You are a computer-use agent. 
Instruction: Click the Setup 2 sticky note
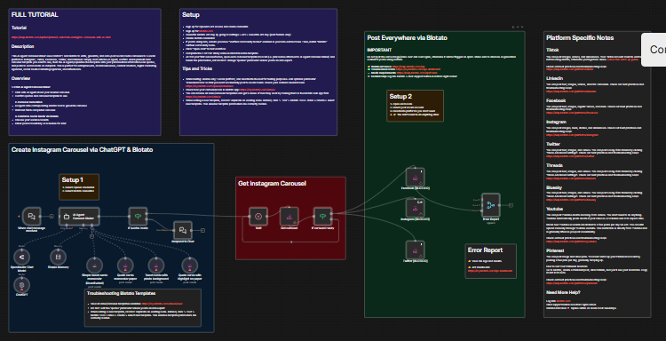(415, 106)
